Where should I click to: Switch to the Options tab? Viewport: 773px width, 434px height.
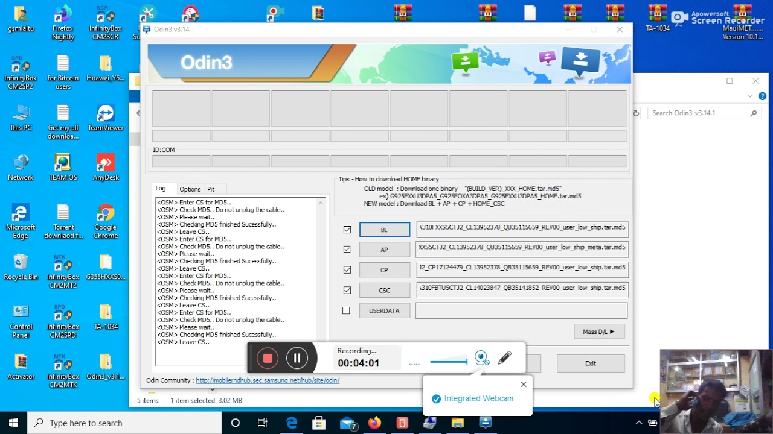tap(190, 189)
